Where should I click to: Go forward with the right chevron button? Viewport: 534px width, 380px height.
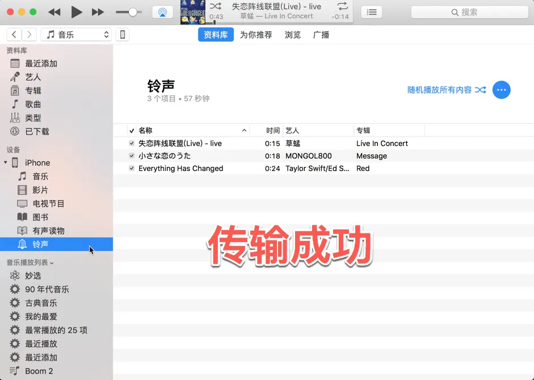pyautogui.click(x=30, y=35)
